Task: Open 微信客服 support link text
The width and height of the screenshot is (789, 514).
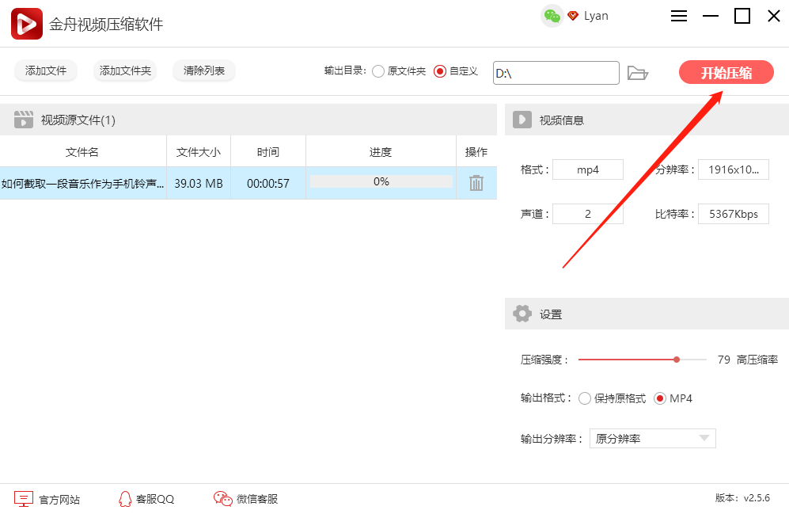Action: (x=257, y=499)
